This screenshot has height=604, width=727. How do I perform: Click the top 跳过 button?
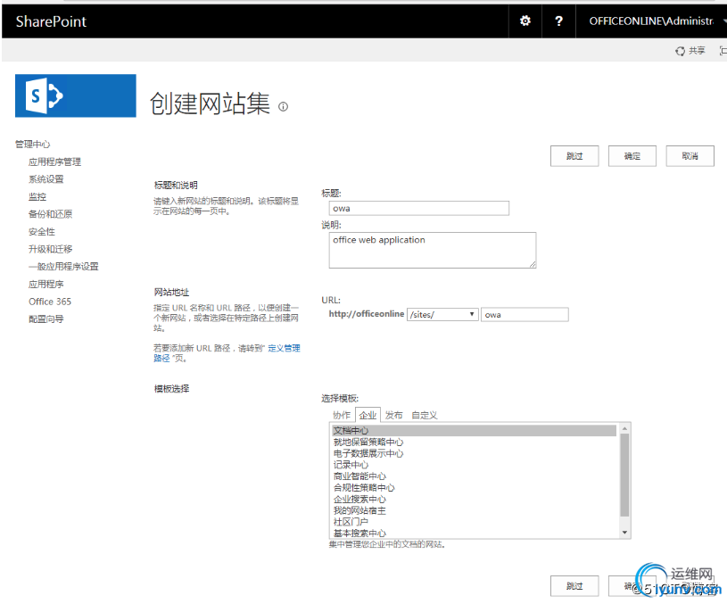[574, 156]
